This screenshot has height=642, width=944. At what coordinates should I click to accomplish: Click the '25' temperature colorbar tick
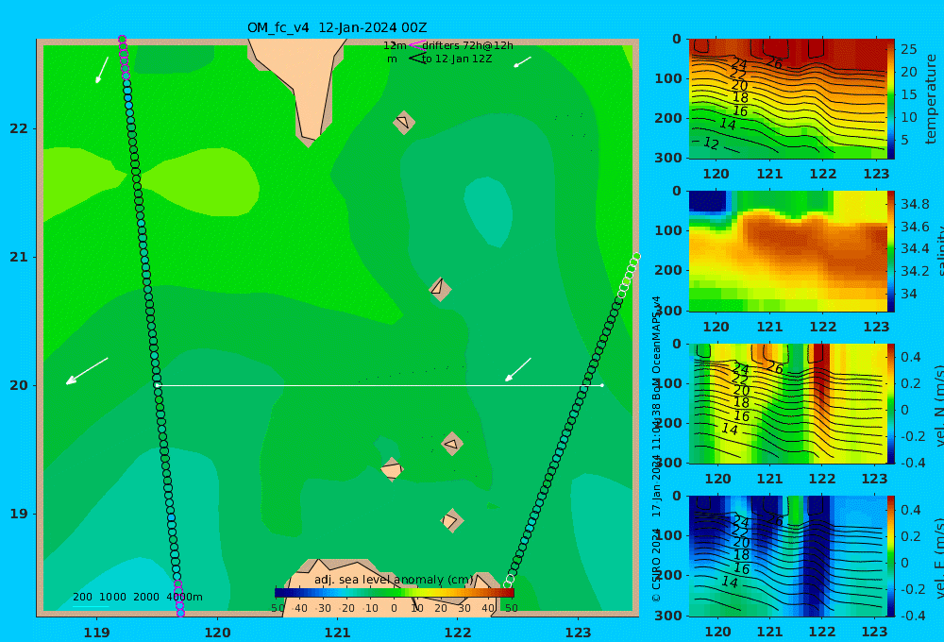tap(908, 49)
